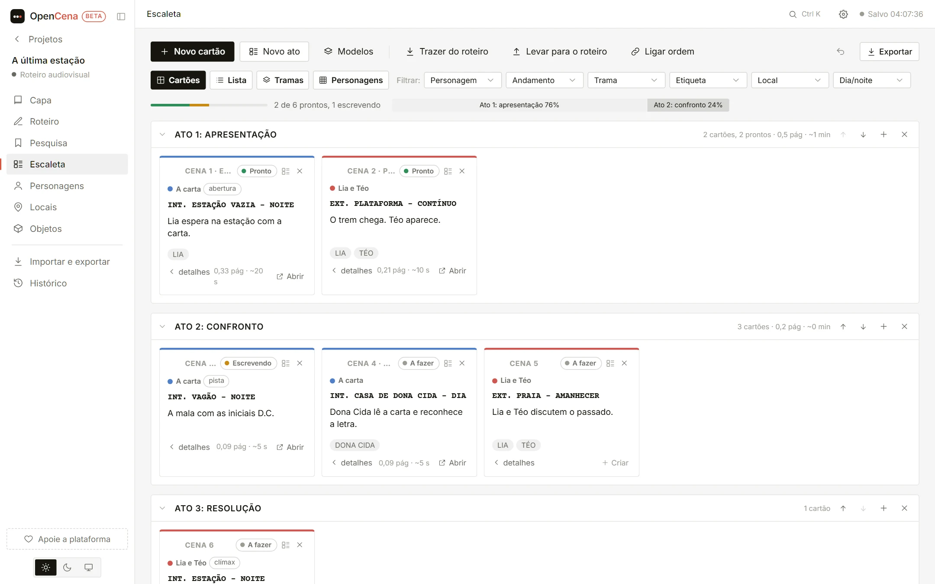Toggle Cena 1 Pronto status badge
The width and height of the screenshot is (935, 584).
[257, 171]
